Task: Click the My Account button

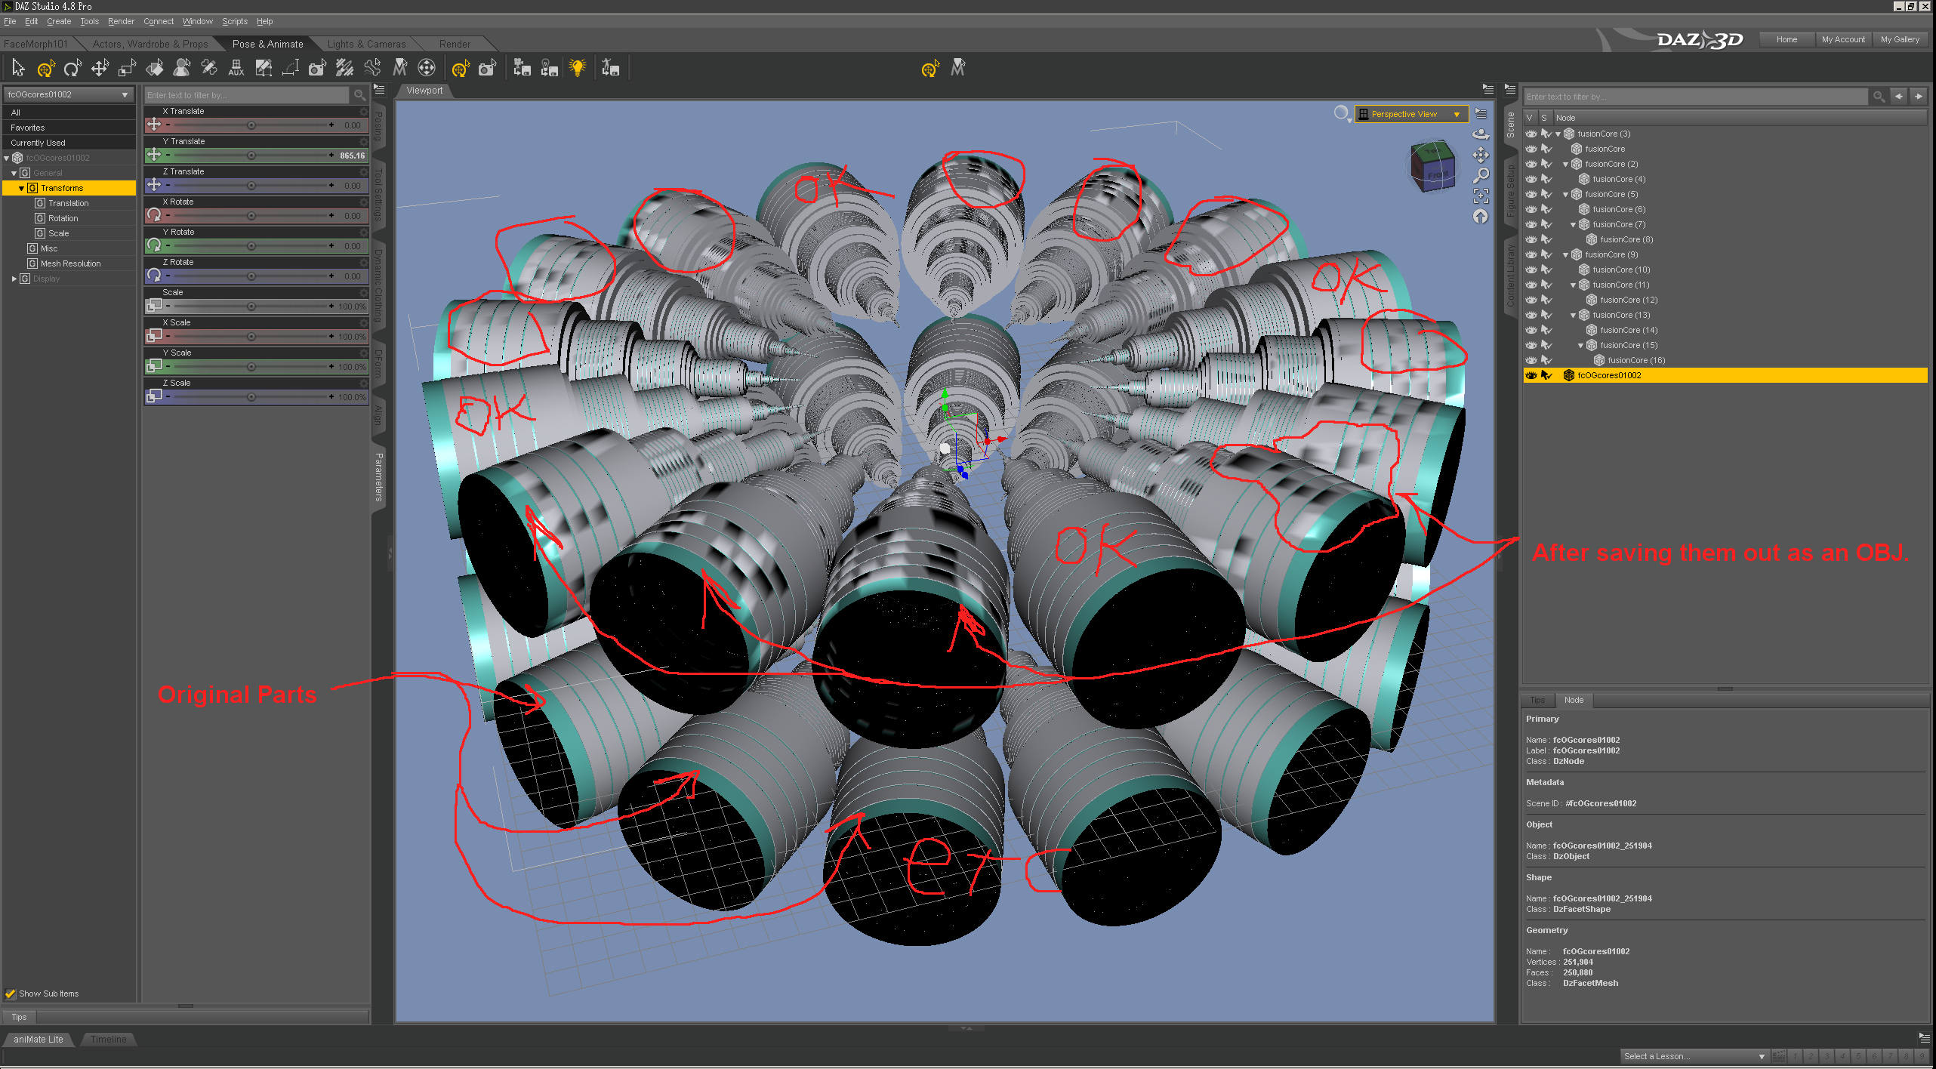Action: coord(1842,39)
